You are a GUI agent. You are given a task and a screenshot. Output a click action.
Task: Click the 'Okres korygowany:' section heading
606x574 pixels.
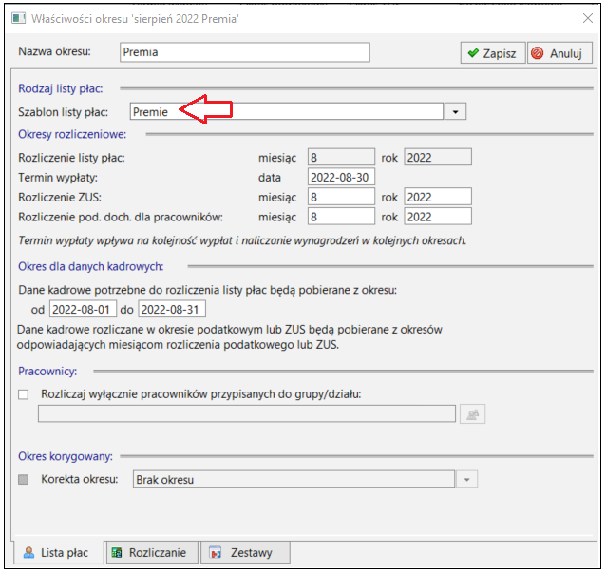pyautogui.click(x=66, y=456)
